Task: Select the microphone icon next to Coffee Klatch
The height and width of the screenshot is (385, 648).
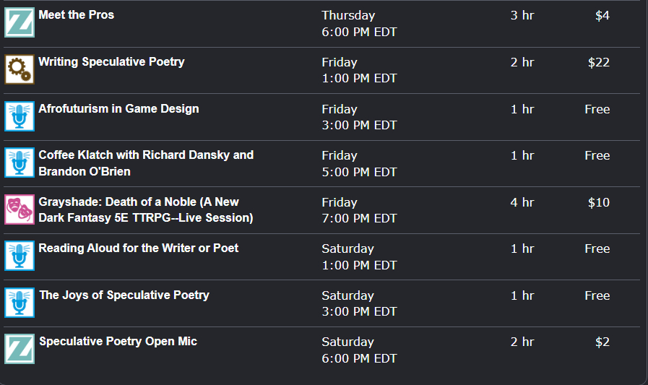Action: pos(20,163)
